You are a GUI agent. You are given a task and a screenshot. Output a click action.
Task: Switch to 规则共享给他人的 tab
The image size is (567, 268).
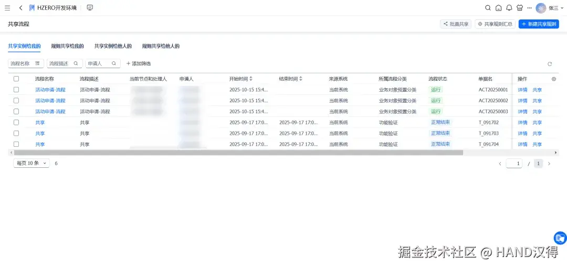pyautogui.click(x=161, y=46)
